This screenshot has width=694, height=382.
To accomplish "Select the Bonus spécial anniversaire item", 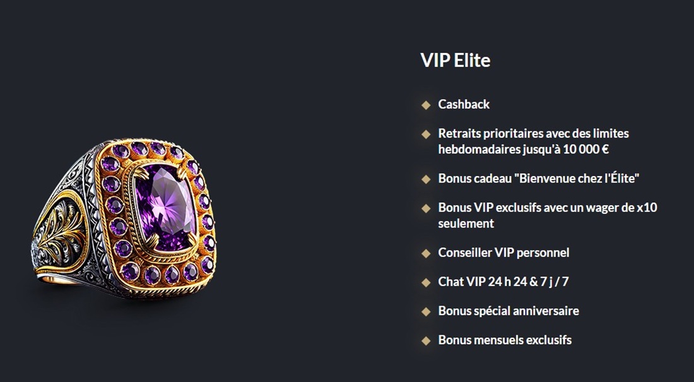I will point(509,311).
